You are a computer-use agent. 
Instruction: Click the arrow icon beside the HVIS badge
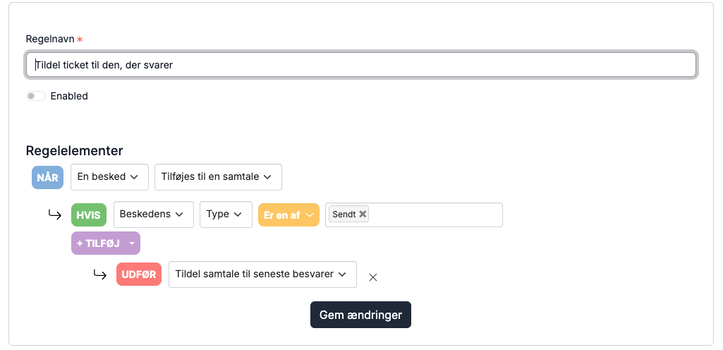[x=55, y=215]
